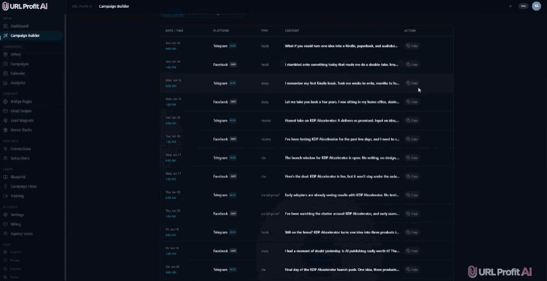The width and height of the screenshot is (547, 281).
Task: Open the Agency Users icon
Action: click(5, 234)
